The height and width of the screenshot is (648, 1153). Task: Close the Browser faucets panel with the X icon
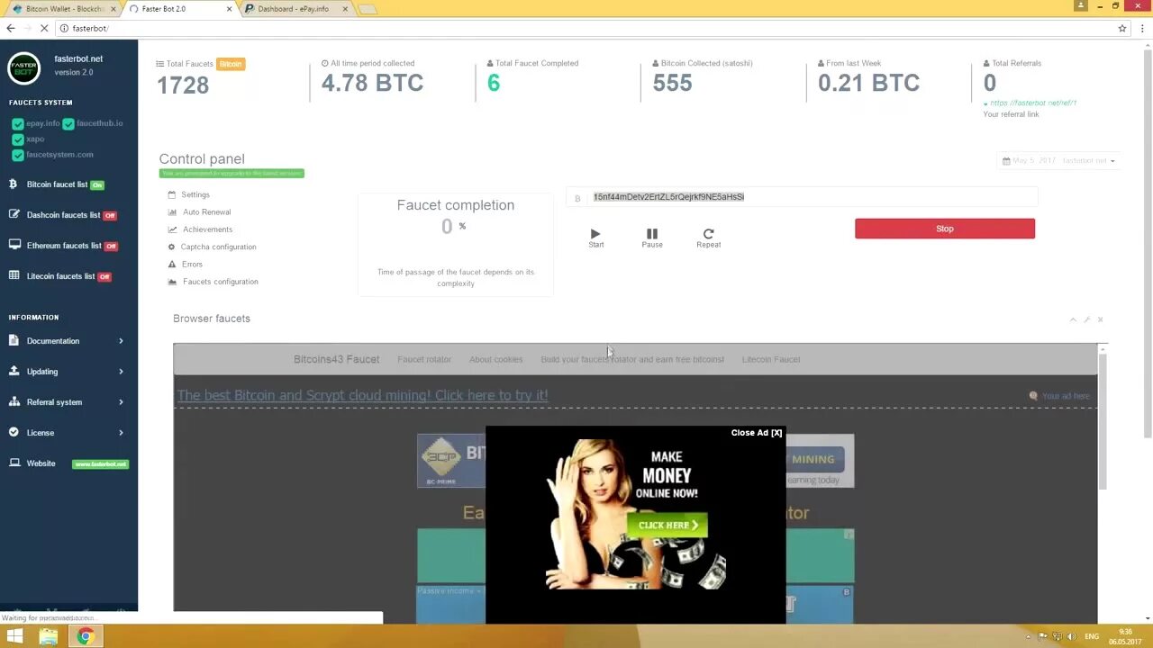click(x=1100, y=319)
